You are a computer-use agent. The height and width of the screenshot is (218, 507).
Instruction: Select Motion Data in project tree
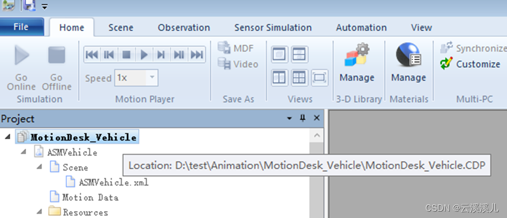[84, 197]
